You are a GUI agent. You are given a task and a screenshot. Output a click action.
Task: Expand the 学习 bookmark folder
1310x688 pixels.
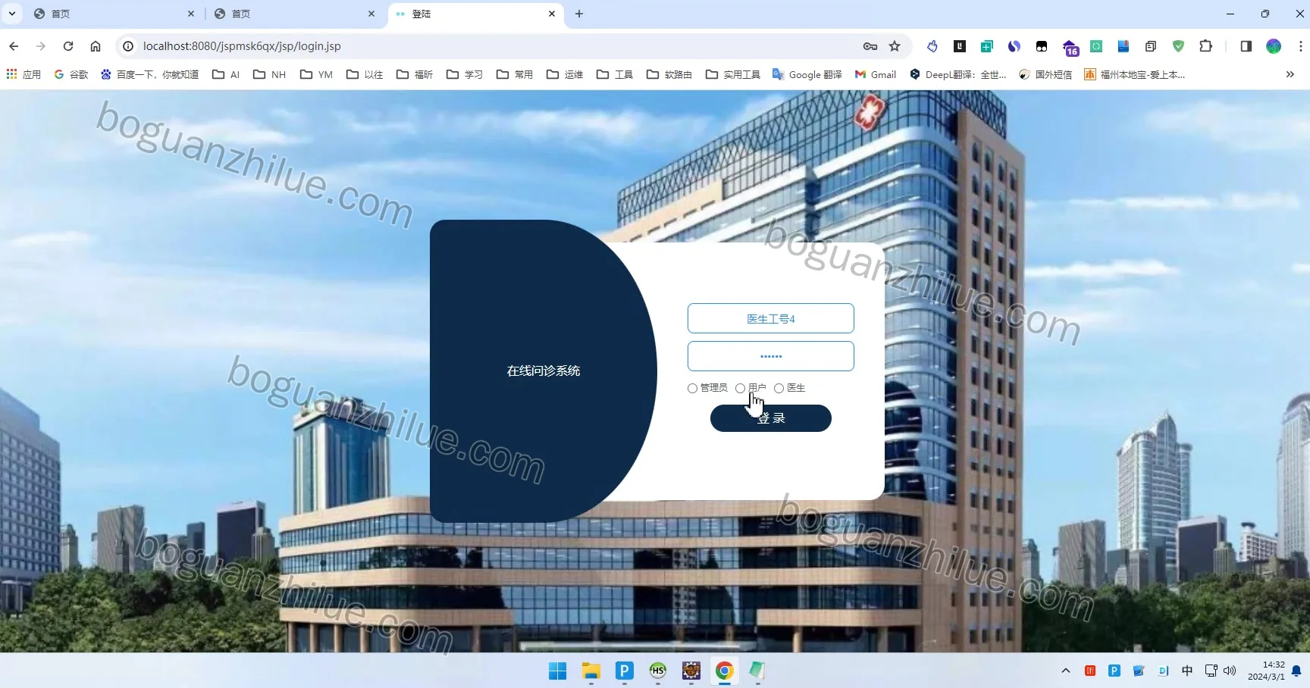tap(465, 74)
